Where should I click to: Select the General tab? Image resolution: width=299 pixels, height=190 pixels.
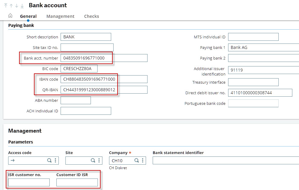click(x=28, y=16)
